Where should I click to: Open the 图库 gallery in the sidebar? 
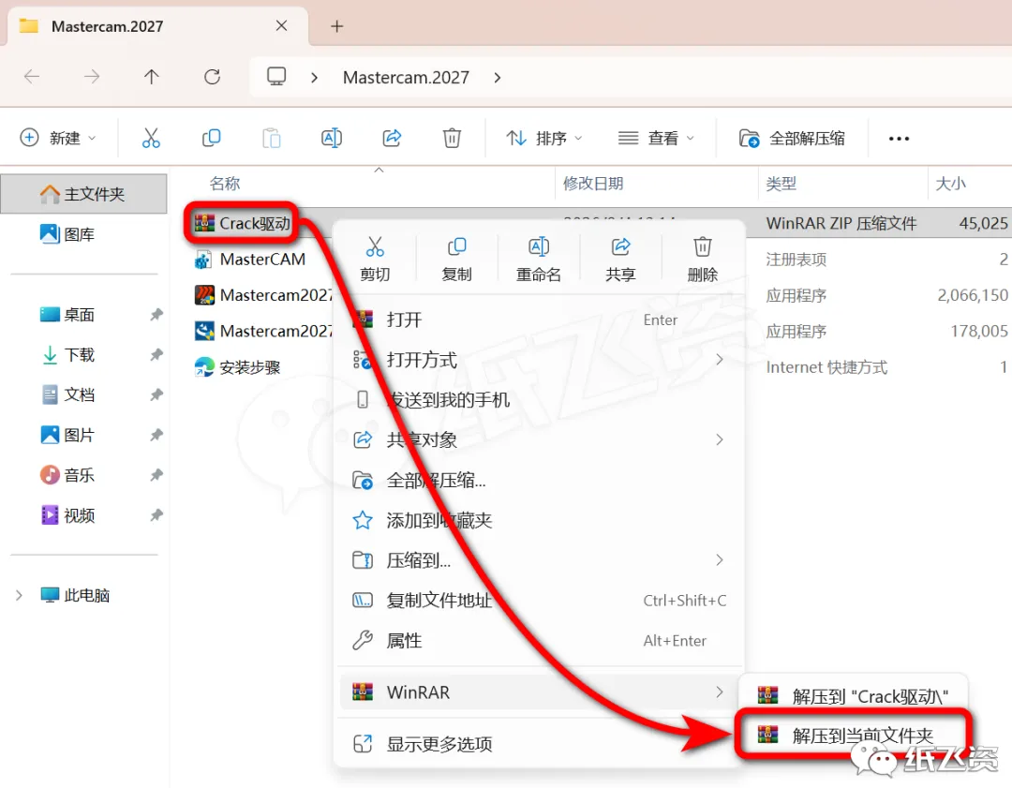(67, 234)
